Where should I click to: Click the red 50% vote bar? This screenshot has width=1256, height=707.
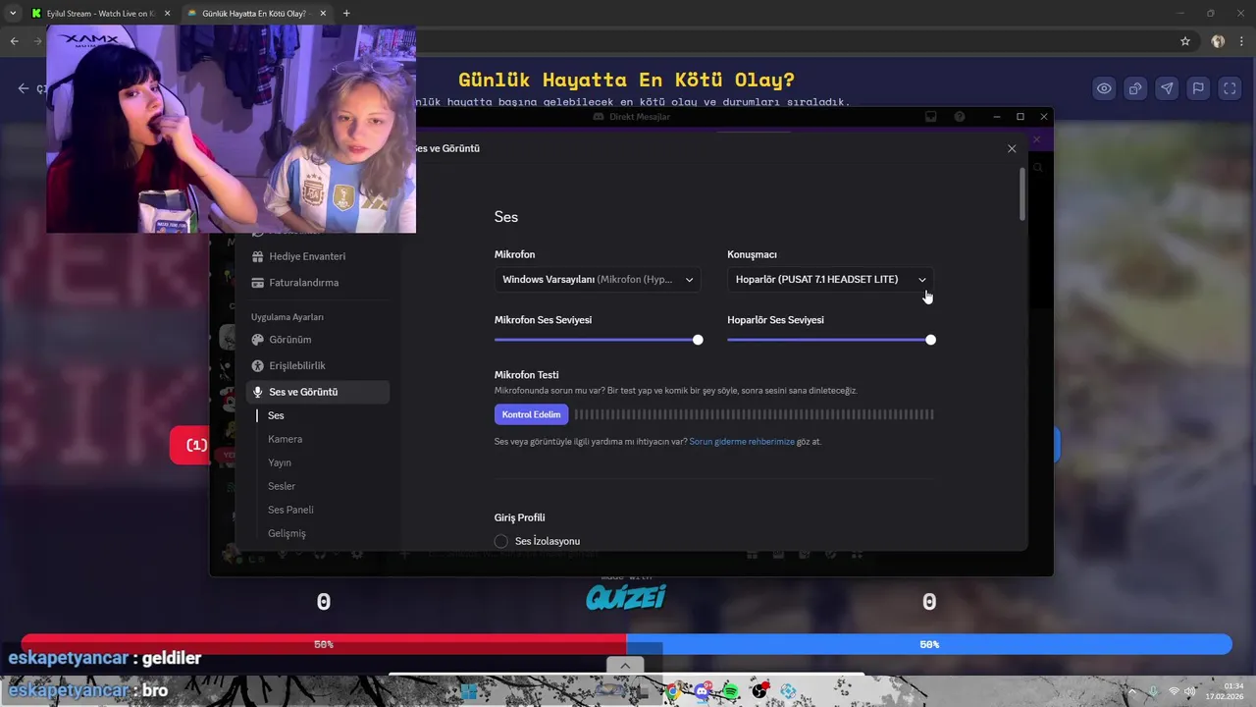[x=323, y=644]
